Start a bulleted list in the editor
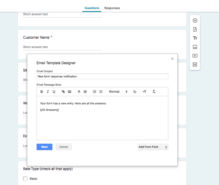 click(x=101, y=92)
